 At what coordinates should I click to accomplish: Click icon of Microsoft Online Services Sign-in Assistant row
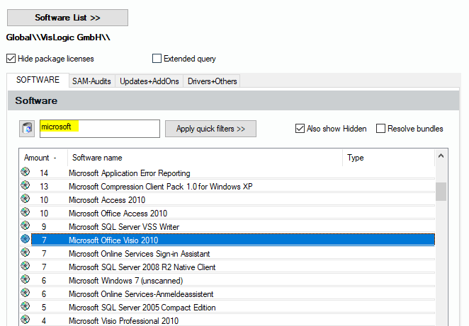(26, 252)
